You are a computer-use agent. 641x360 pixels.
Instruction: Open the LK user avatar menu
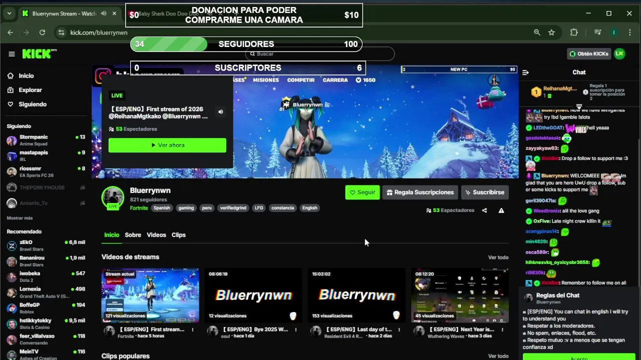pos(619,53)
